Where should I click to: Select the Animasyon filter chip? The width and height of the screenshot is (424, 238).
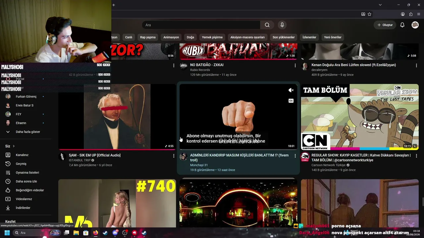[x=171, y=37]
